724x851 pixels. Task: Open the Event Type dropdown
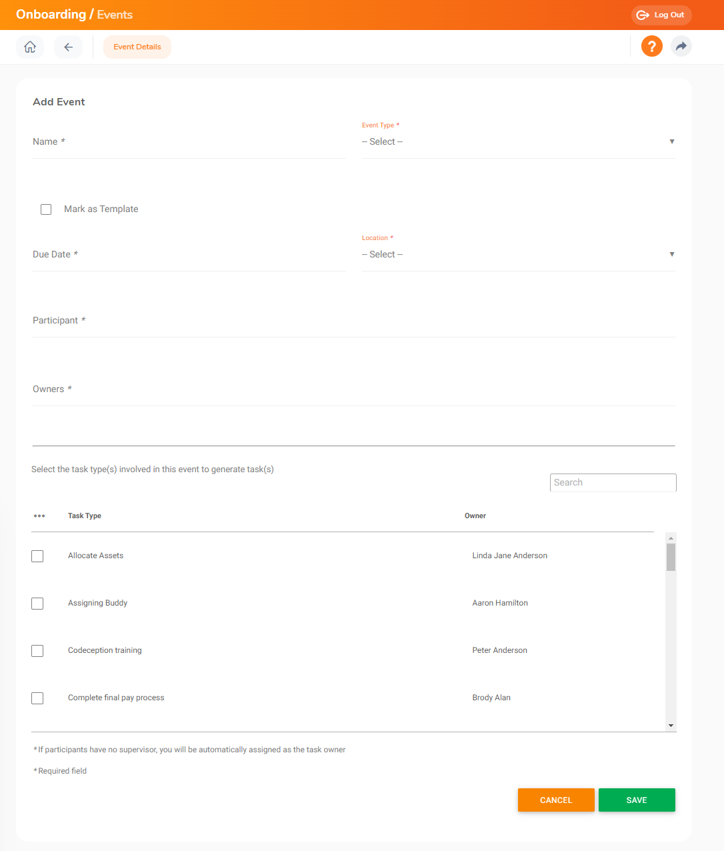pyautogui.click(x=517, y=141)
